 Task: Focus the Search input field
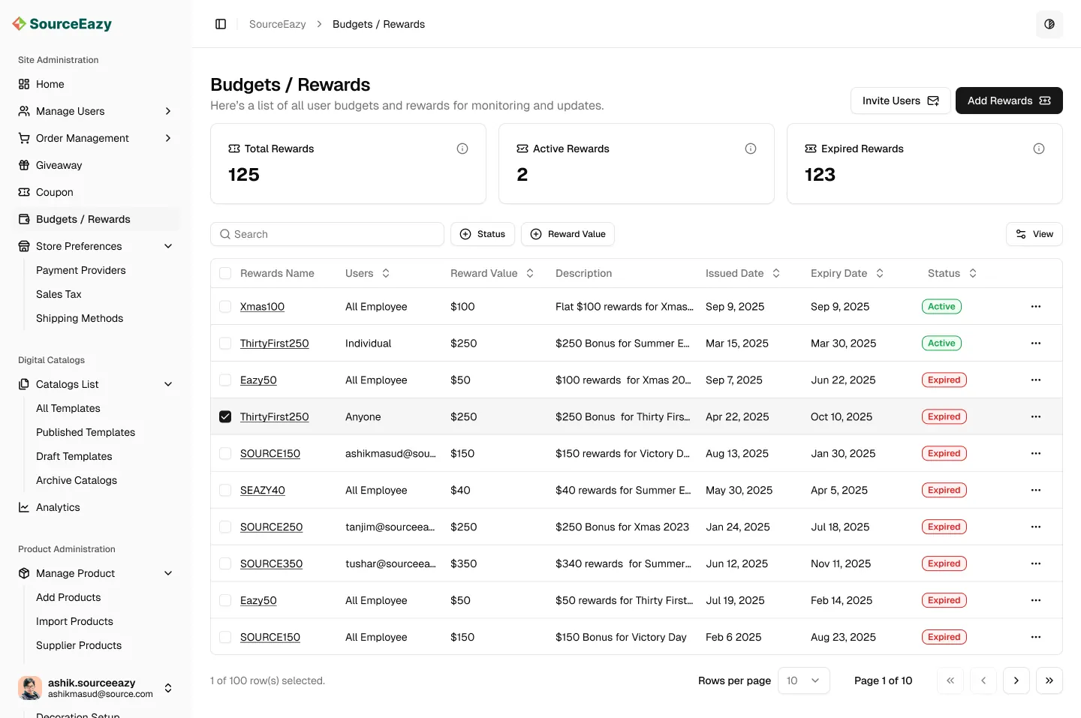click(x=327, y=234)
